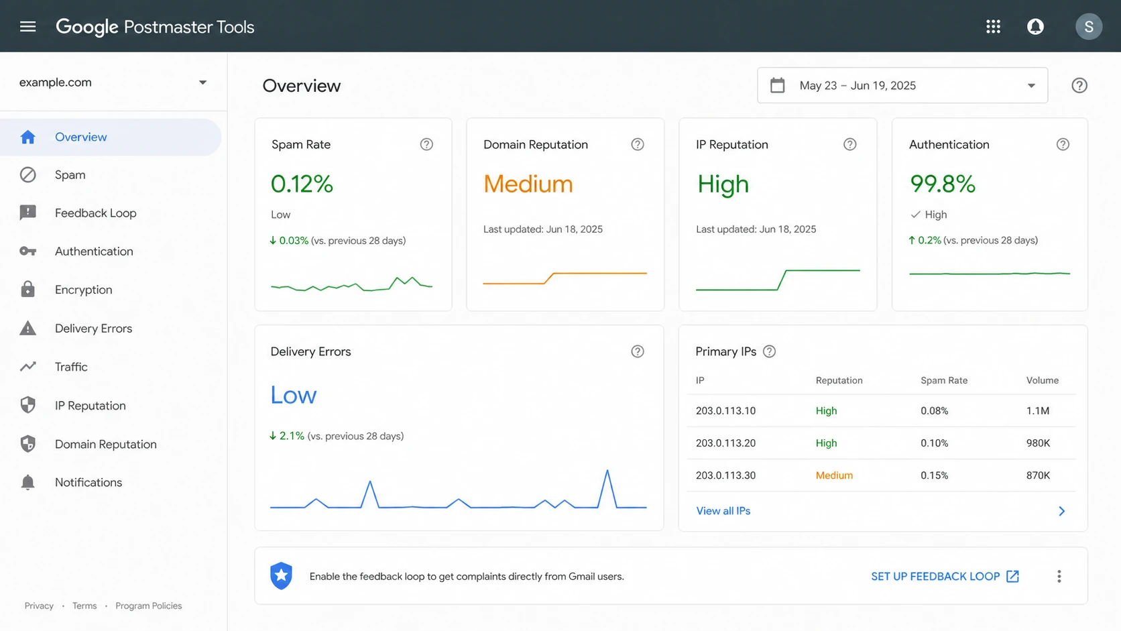Open the external link icon after SET UP FEEDBACK LOOP
The height and width of the screenshot is (631, 1121).
click(1013, 576)
